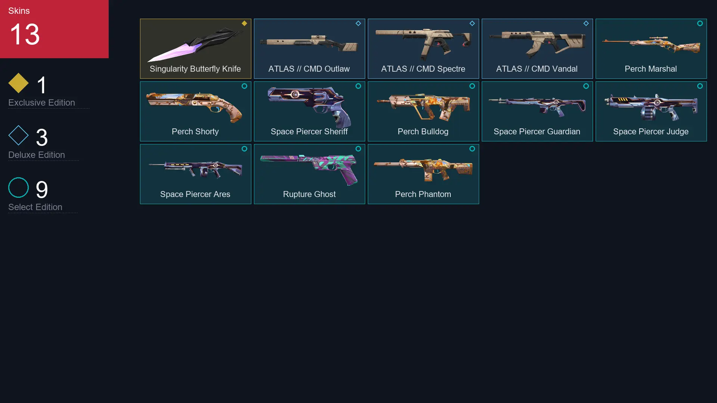
Task: Click the blue Deluxe Edition diamond icon
Action: click(x=18, y=135)
